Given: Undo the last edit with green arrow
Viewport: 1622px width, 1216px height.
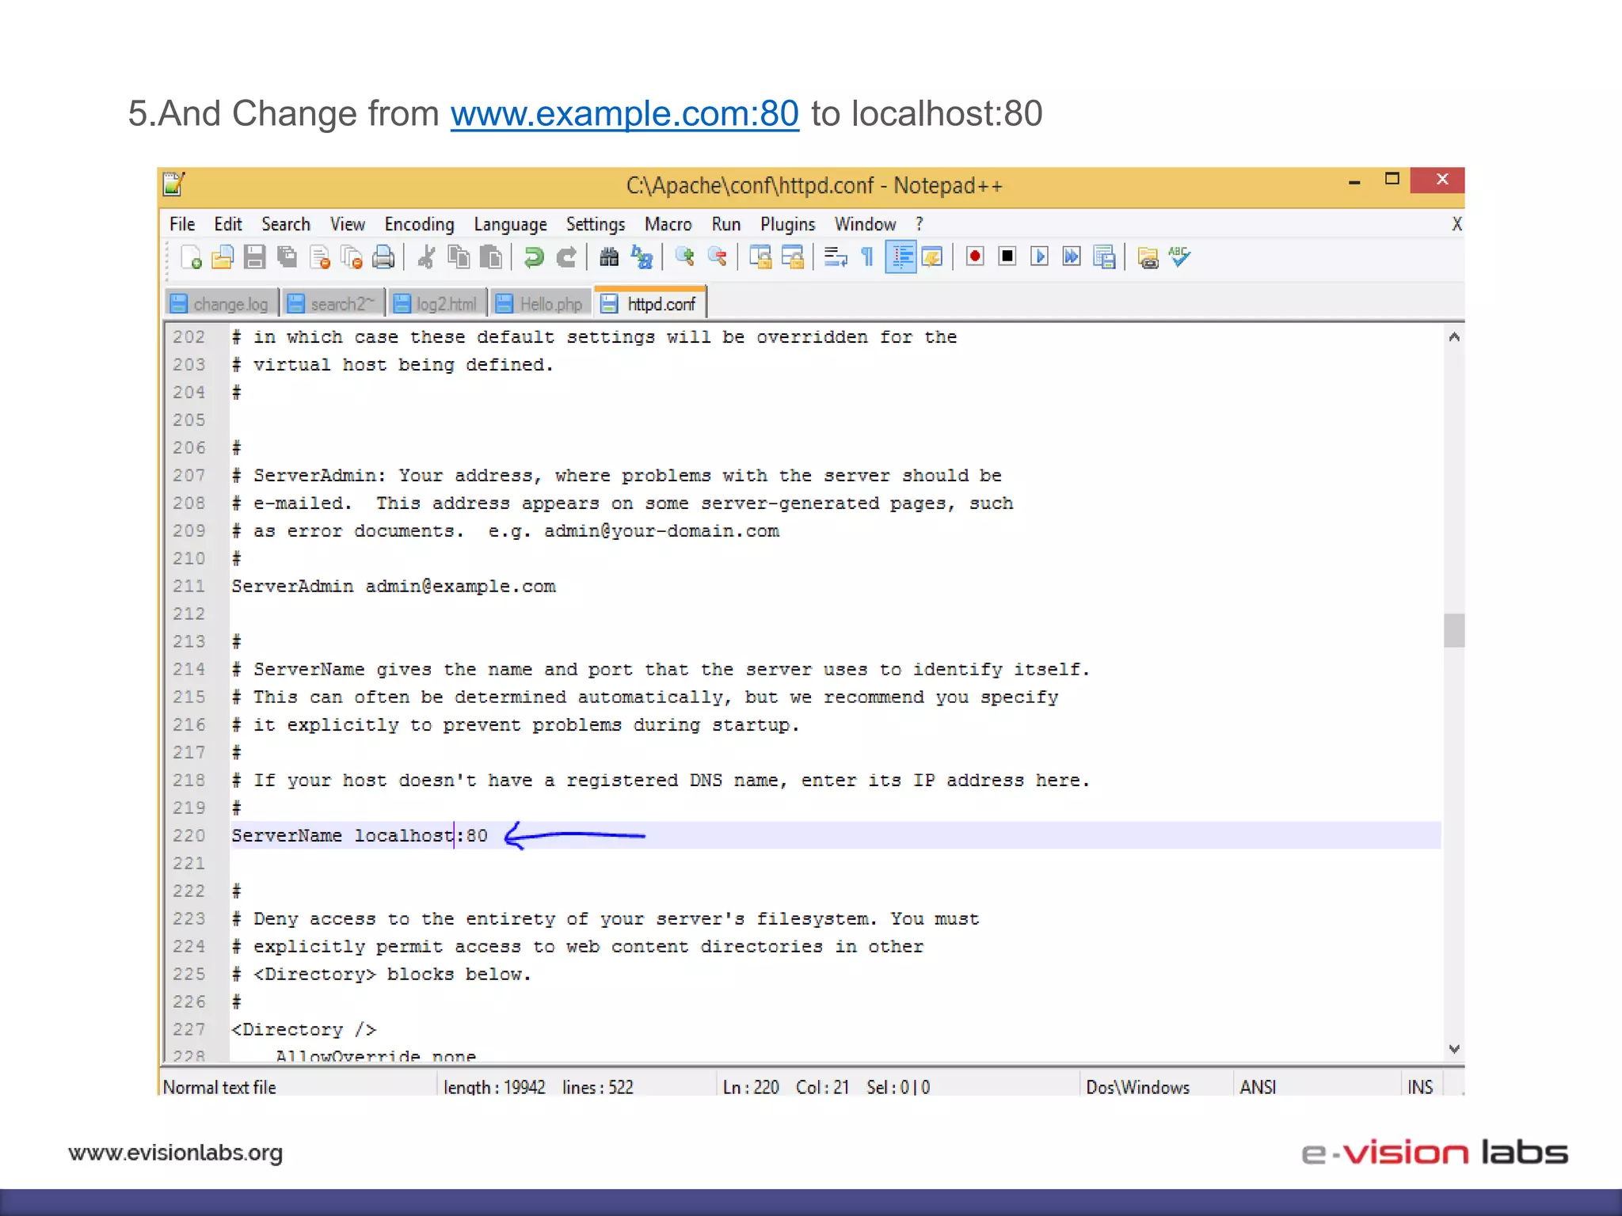Looking at the screenshot, I should 534,257.
